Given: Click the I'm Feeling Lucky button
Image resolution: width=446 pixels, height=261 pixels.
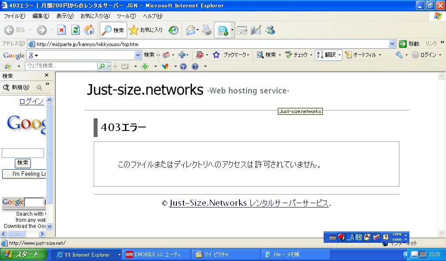Looking at the screenshot, I should click(x=24, y=174).
